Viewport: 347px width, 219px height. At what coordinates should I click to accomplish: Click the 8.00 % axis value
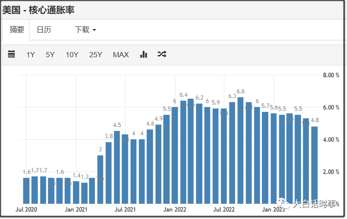click(331, 75)
